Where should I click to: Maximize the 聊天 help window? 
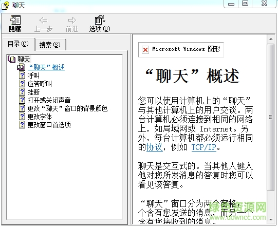coord(245,4)
